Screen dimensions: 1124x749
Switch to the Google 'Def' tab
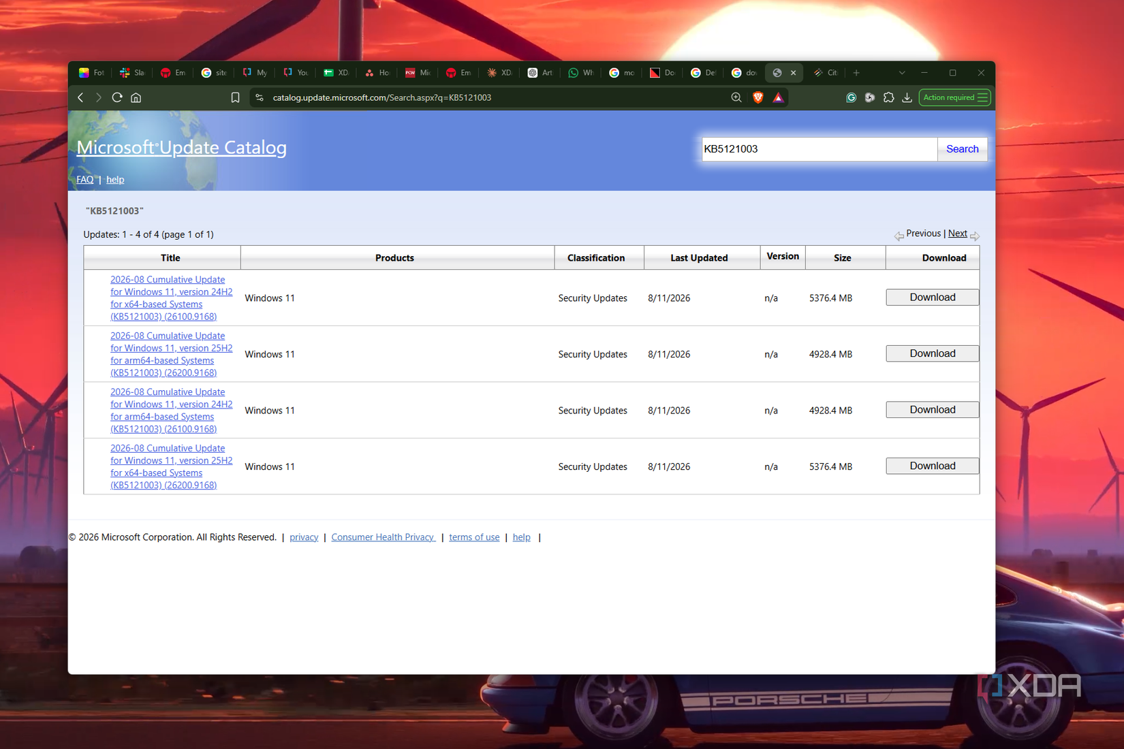[x=704, y=73]
